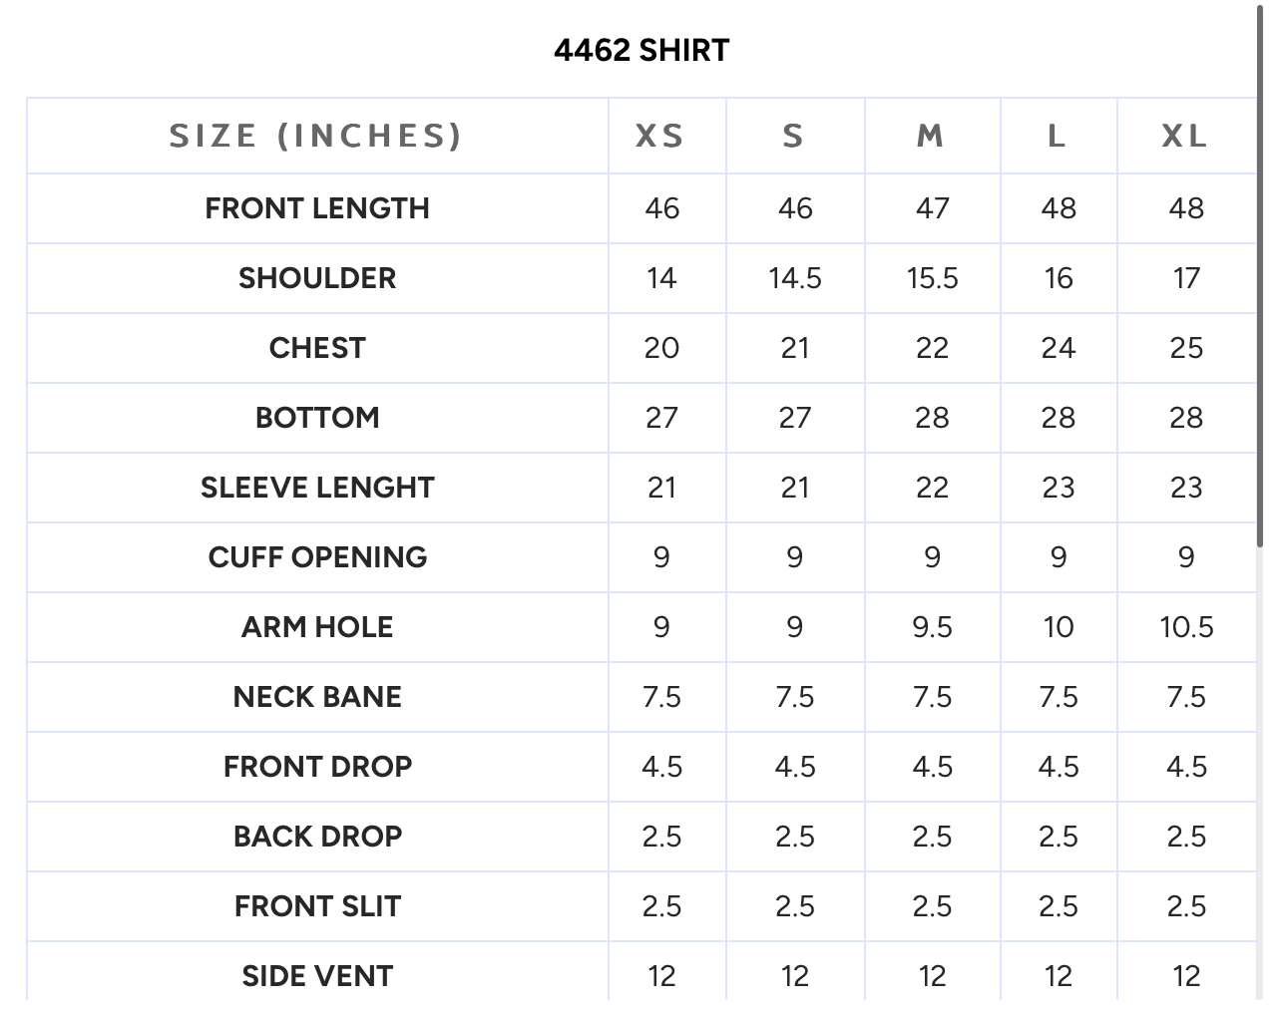This screenshot has width=1280, height=1019.
Task: Click the XS column header
Action: [x=660, y=136]
